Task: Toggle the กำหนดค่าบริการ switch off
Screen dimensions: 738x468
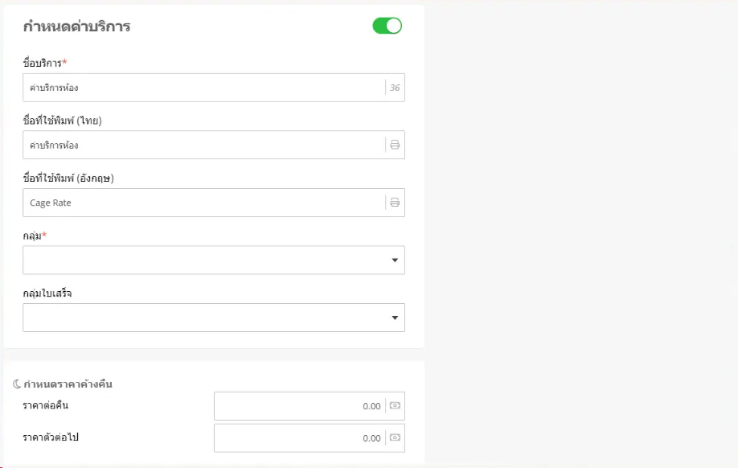Action: coord(387,27)
